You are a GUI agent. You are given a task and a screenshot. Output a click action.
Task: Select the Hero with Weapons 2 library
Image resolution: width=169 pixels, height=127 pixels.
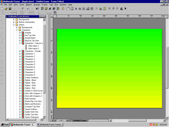click(33, 96)
